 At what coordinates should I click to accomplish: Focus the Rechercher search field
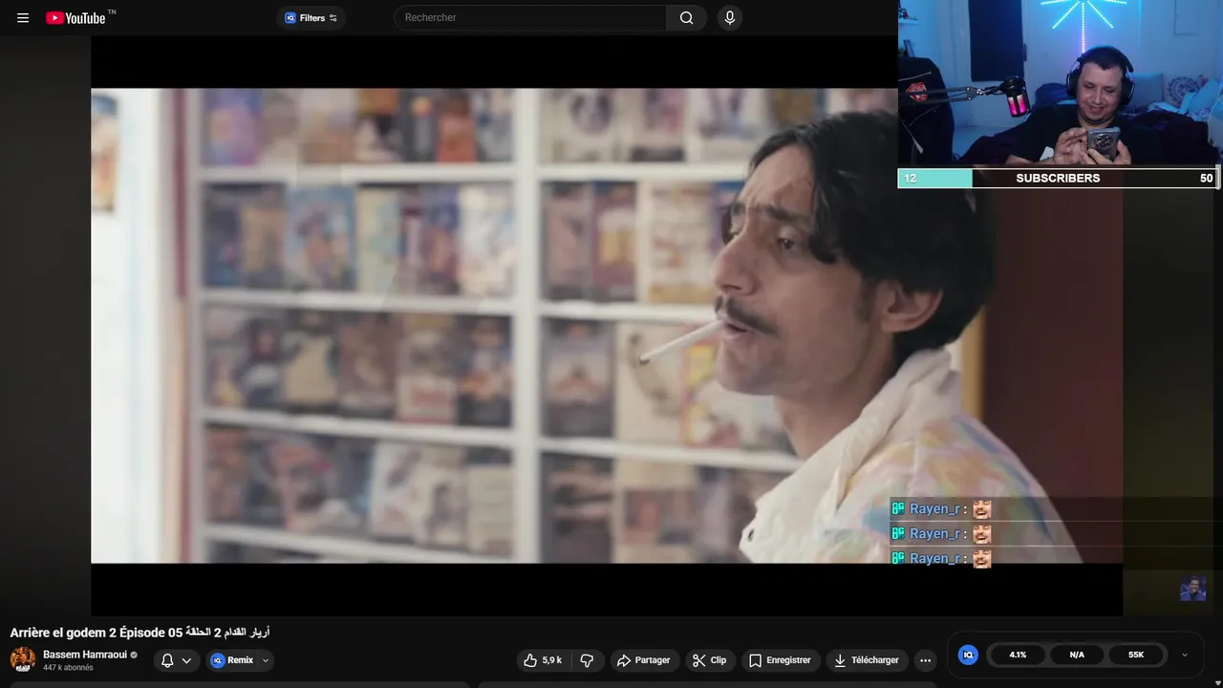pyautogui.click(x=530, y=17)
